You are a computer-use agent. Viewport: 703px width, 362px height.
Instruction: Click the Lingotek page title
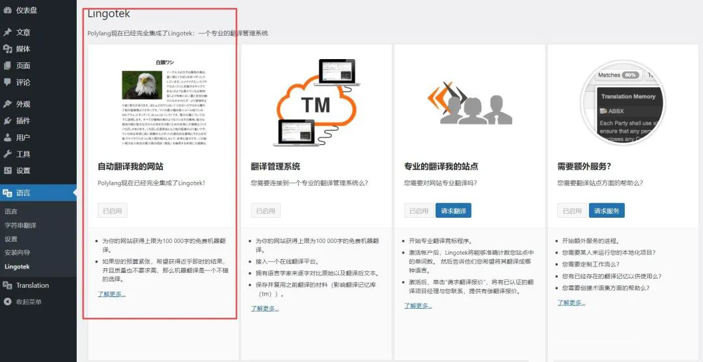click(109, 14)
